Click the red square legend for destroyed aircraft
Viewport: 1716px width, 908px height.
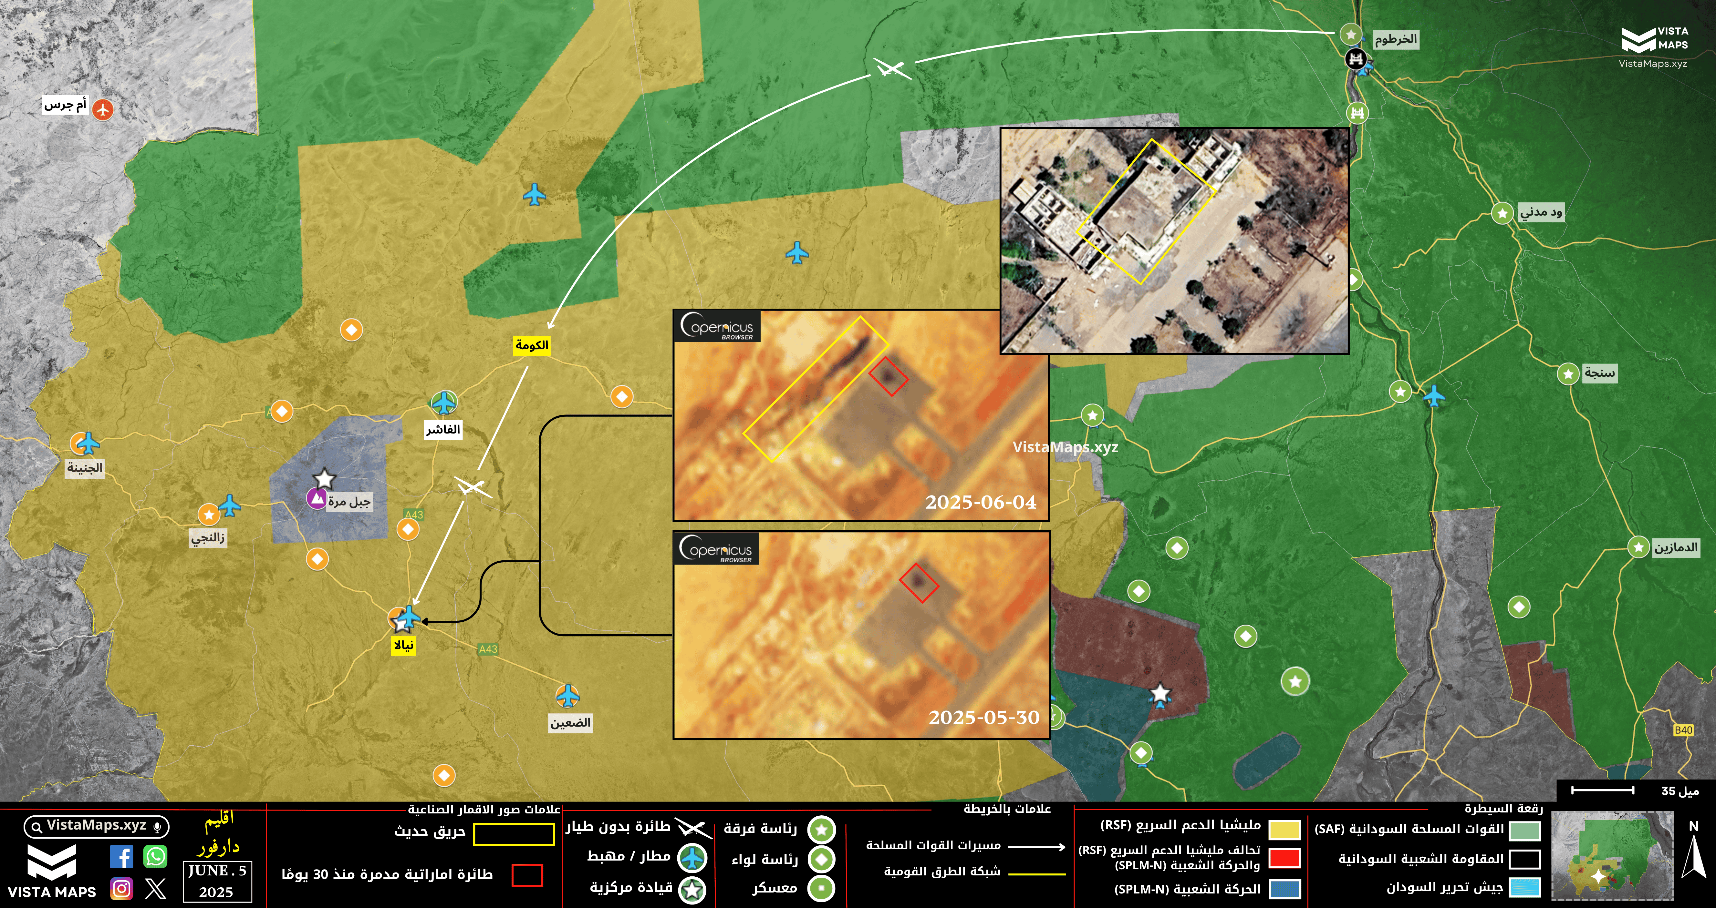[x=527, y=875]
